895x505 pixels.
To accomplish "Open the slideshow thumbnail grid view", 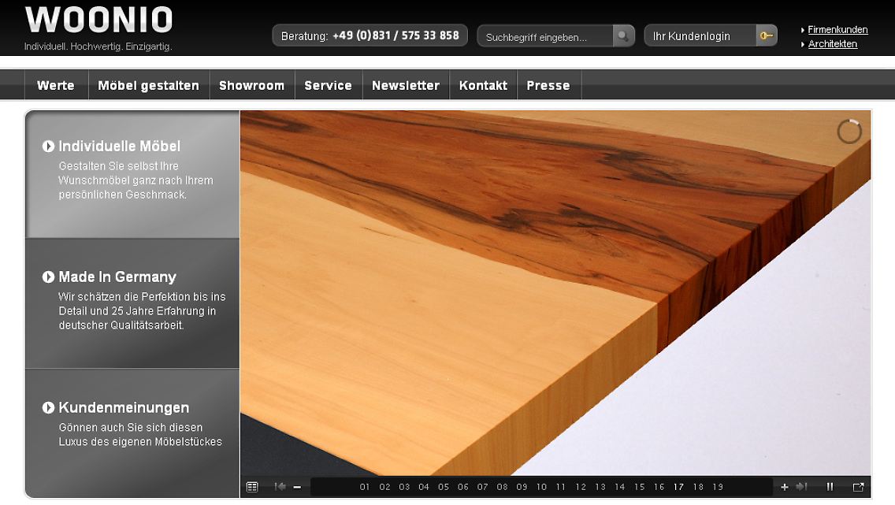I will (x=252, y=487).
